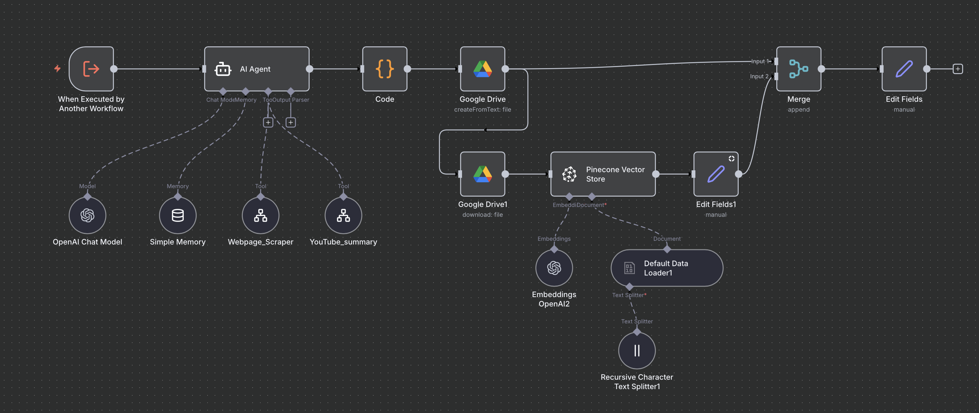Click the Merge node Input 2 connector
The width and height of the screenshot is (979, 413).
click(776, 76)
